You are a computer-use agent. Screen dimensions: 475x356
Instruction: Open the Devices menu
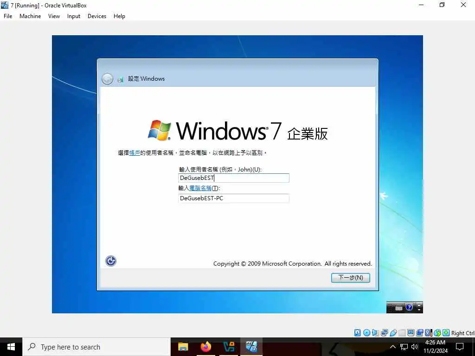pos(97,16)
